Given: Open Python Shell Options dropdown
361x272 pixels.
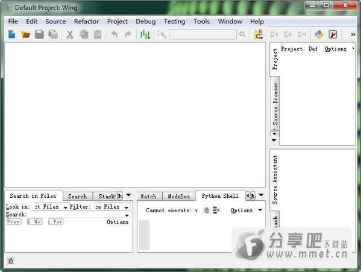Looking at the screenshot, I should 246,210.
